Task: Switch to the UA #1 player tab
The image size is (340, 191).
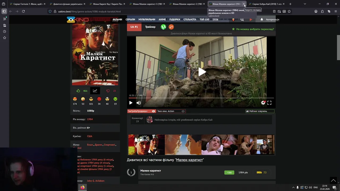Action: pyautogui.click(x=134, y=27)
